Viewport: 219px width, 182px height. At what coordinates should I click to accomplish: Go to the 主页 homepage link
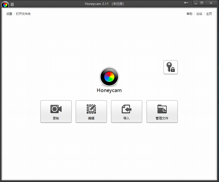209,14
